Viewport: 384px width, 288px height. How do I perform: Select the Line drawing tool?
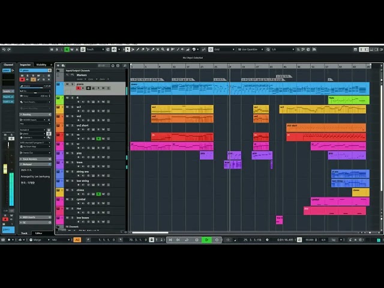(x=178, y=49)
